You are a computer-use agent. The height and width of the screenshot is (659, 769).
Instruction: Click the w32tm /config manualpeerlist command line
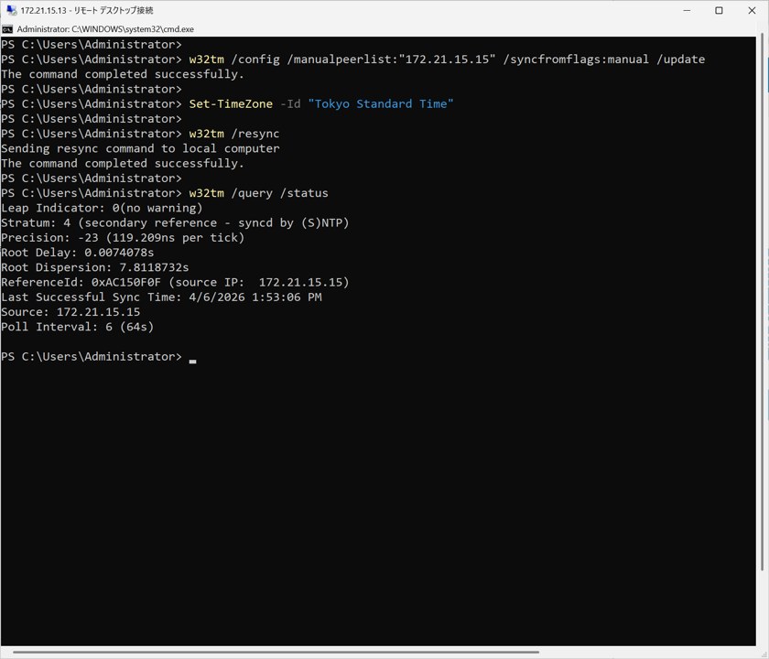(447, 59)
